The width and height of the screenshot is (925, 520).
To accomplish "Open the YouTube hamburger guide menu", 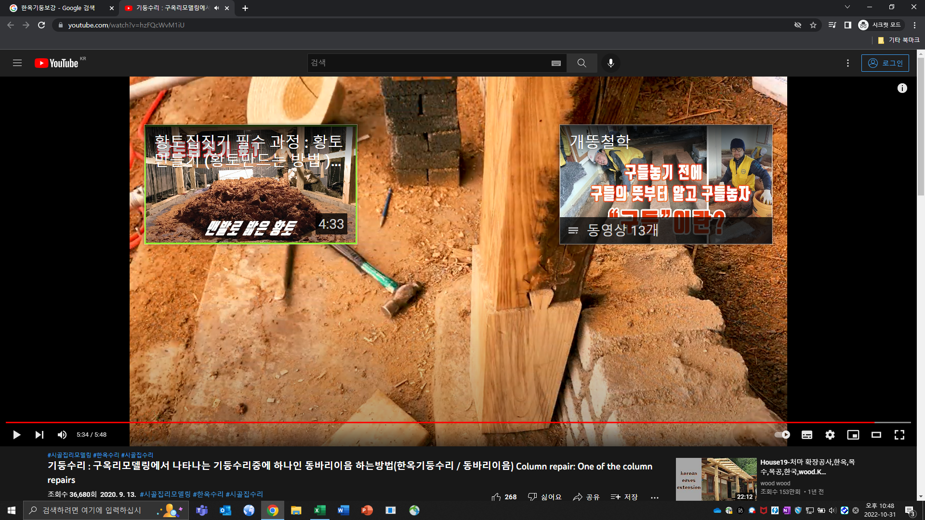I will pos(17,63).
